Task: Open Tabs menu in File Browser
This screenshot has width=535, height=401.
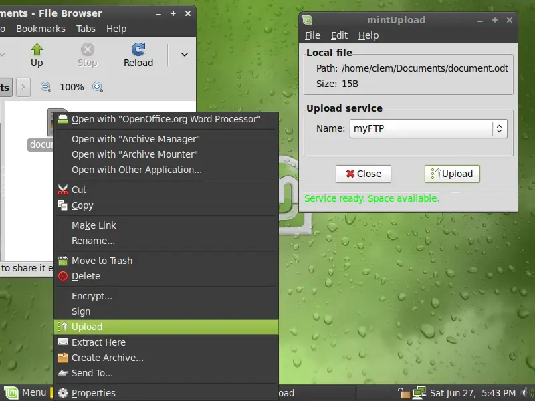Action: point(86,29)
